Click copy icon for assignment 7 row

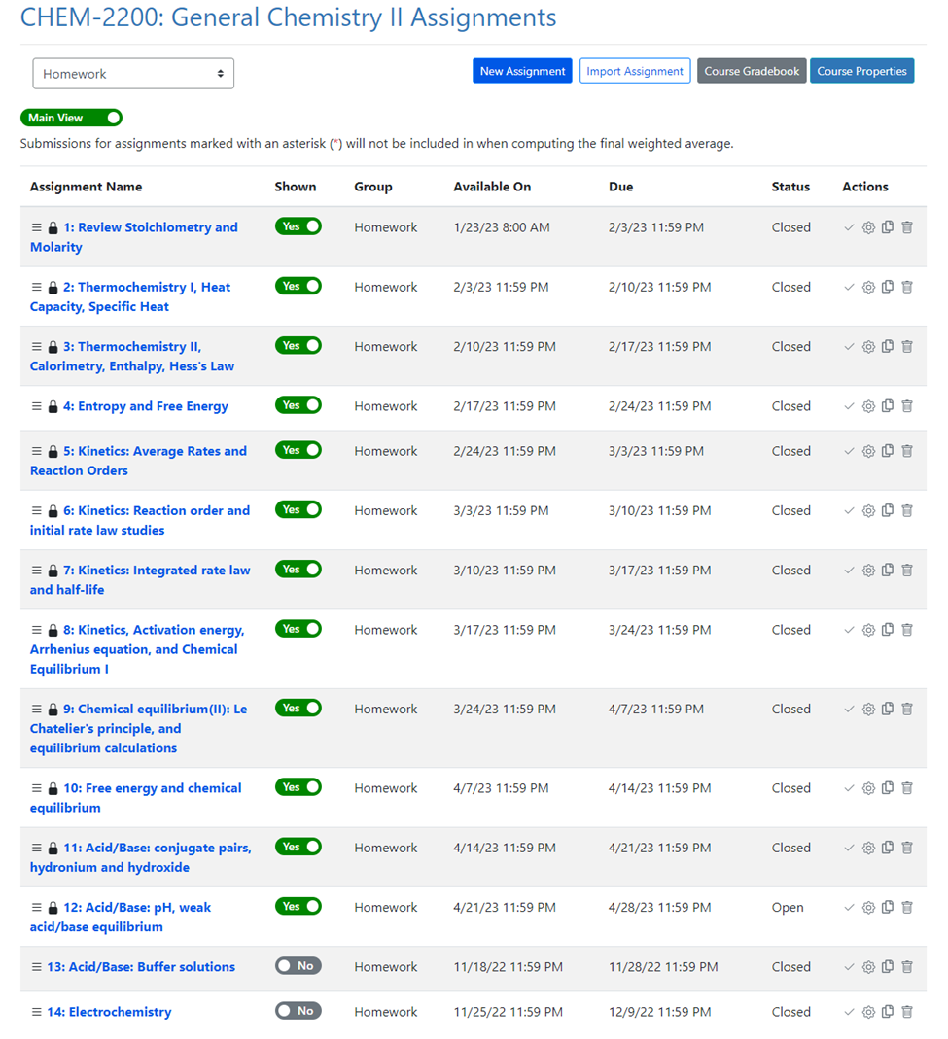click(888, 571)
